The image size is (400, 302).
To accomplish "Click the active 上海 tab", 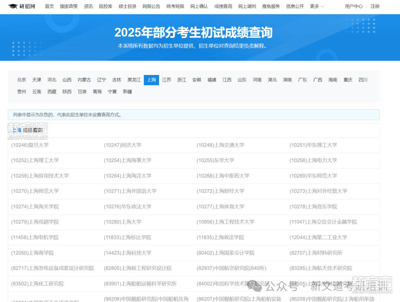I will tap(151, 80).
